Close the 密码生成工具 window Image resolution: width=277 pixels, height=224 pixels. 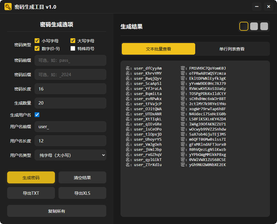pos(269,7)
